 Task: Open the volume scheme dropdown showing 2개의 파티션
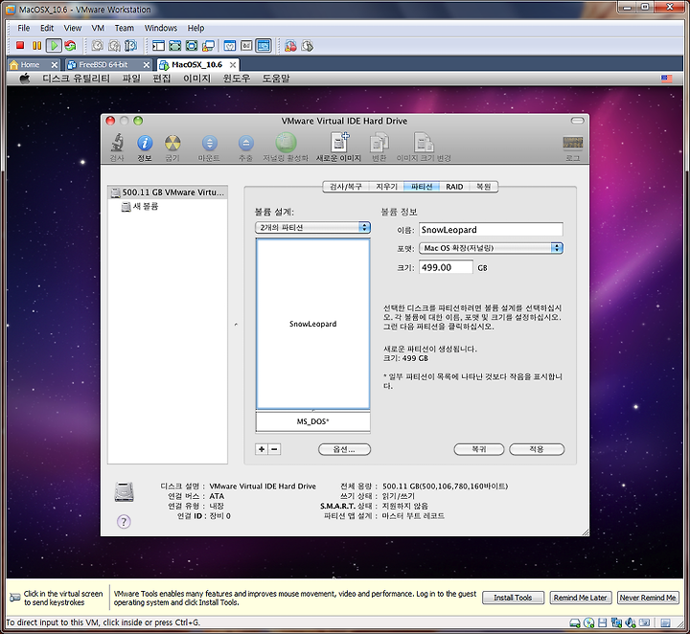312,227
